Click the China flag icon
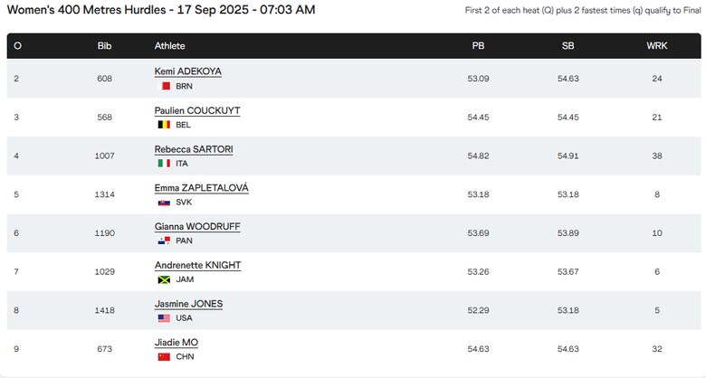The image size is (706, 378). click(165, 356)
